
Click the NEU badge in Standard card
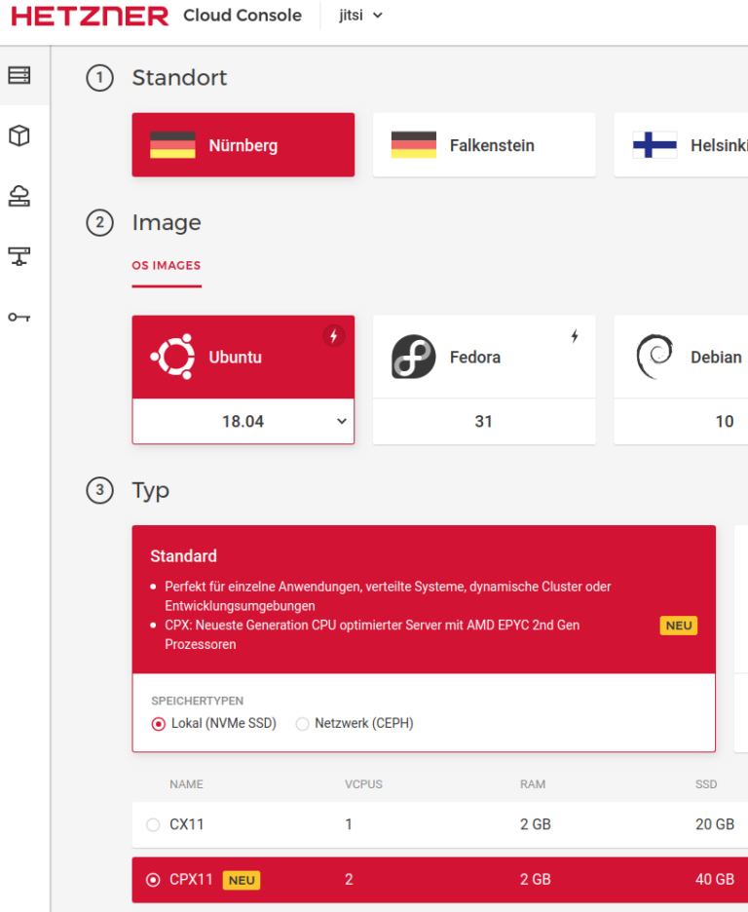[x=678, y=626]
